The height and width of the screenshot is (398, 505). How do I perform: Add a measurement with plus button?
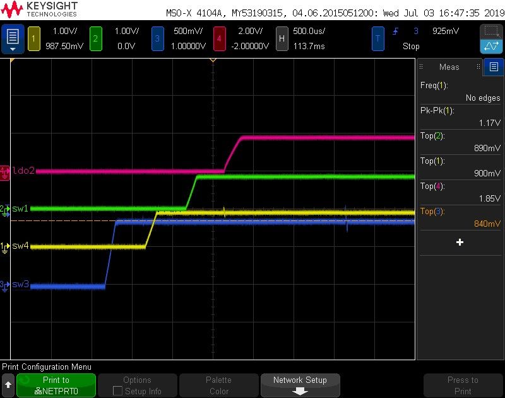pos(460,242)
